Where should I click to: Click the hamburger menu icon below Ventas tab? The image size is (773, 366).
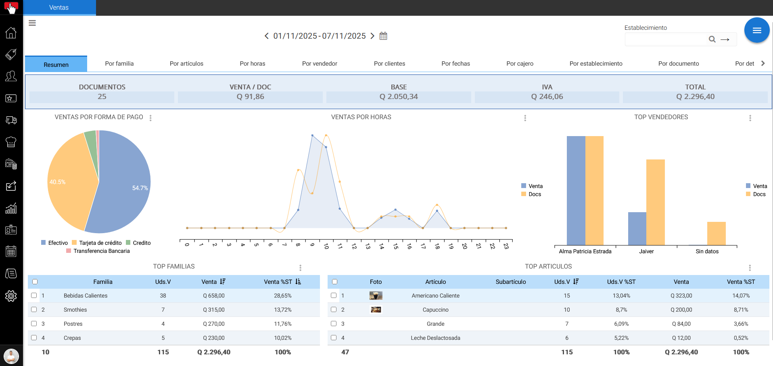coord(32,23)
